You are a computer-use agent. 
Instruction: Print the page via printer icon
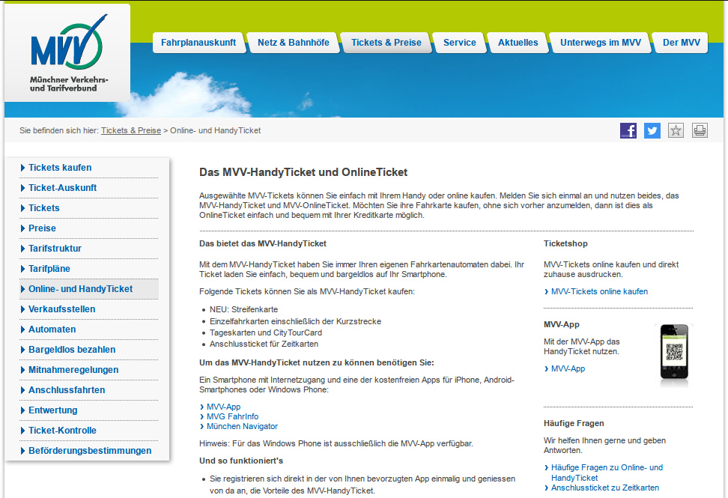coord(700,130)
